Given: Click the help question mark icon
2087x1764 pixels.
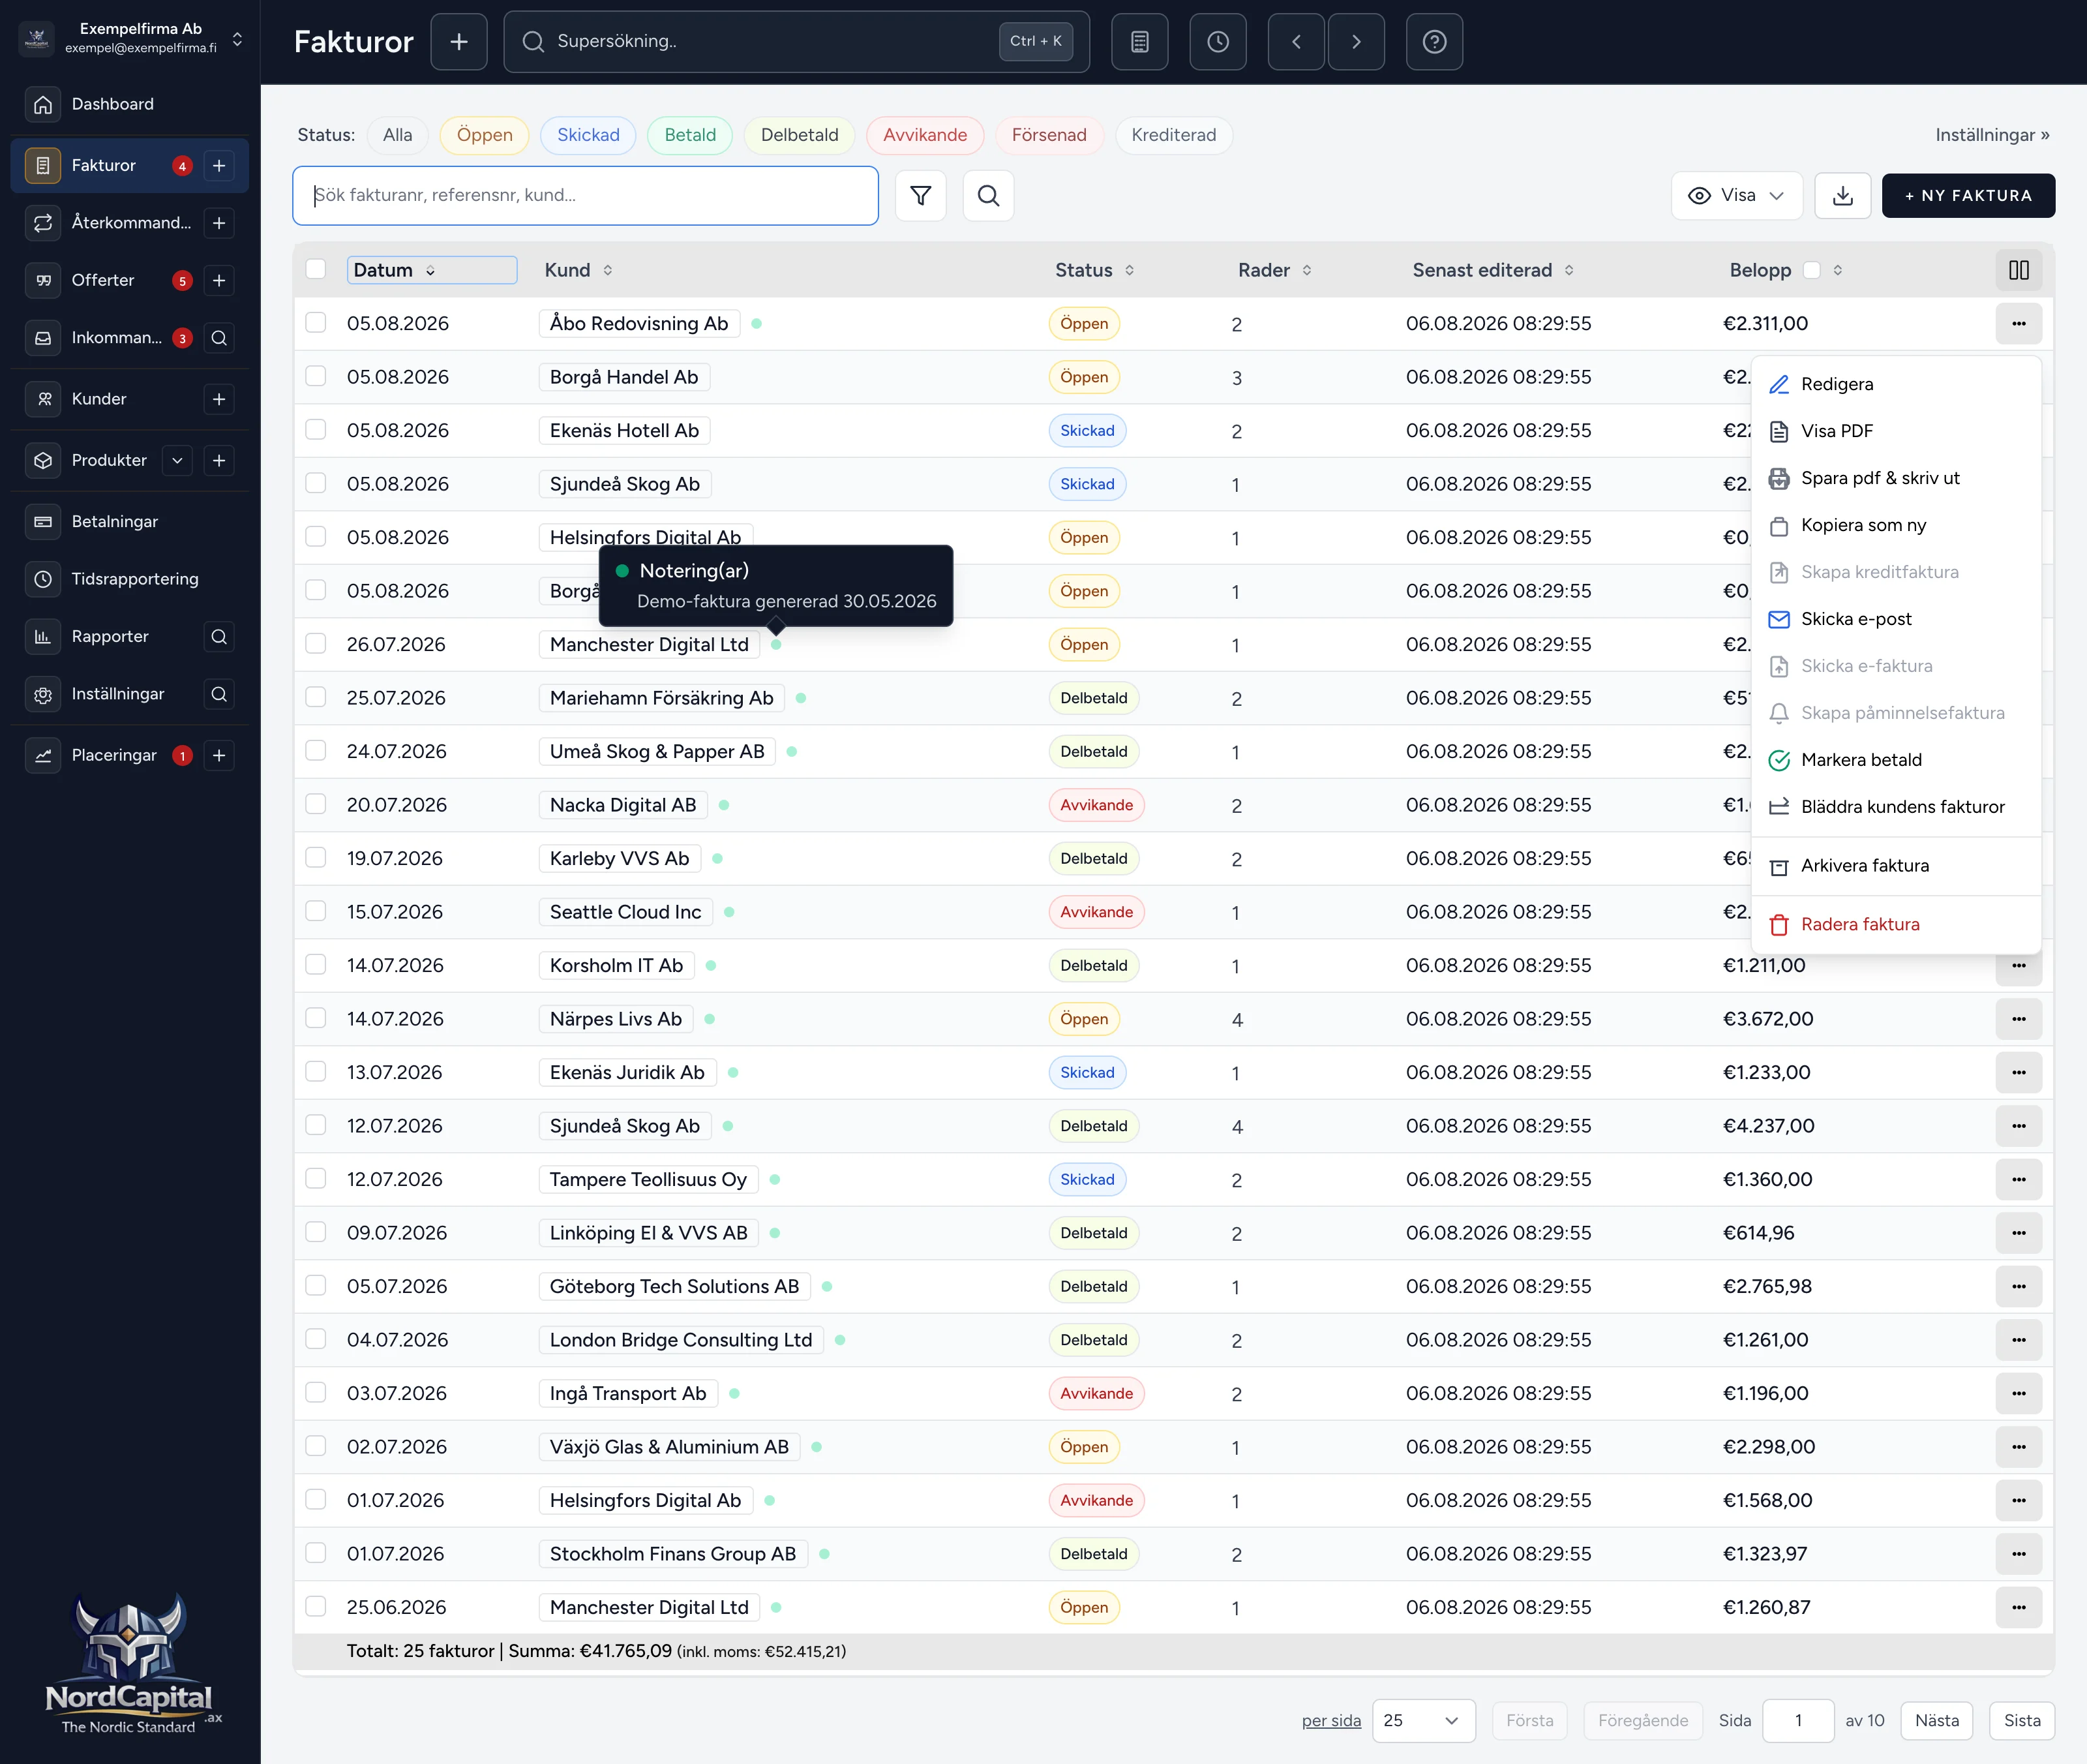Looking at the screenshot, I should coord(1434,42).
